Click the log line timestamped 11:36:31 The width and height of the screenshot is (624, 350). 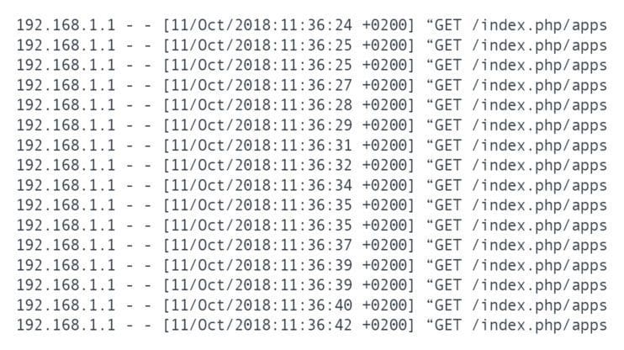point(312,146)
